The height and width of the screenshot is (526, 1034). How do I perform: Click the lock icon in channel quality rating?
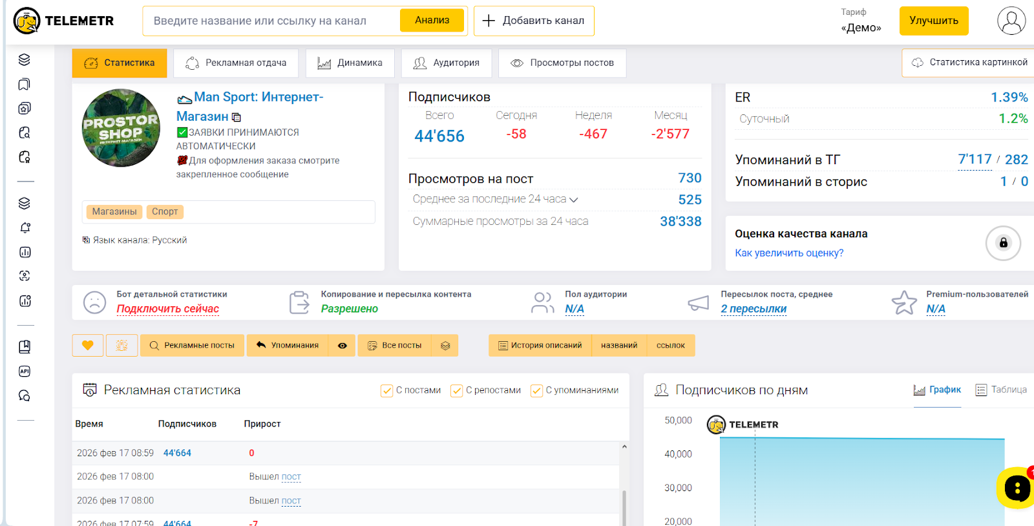pos(1003,243)
